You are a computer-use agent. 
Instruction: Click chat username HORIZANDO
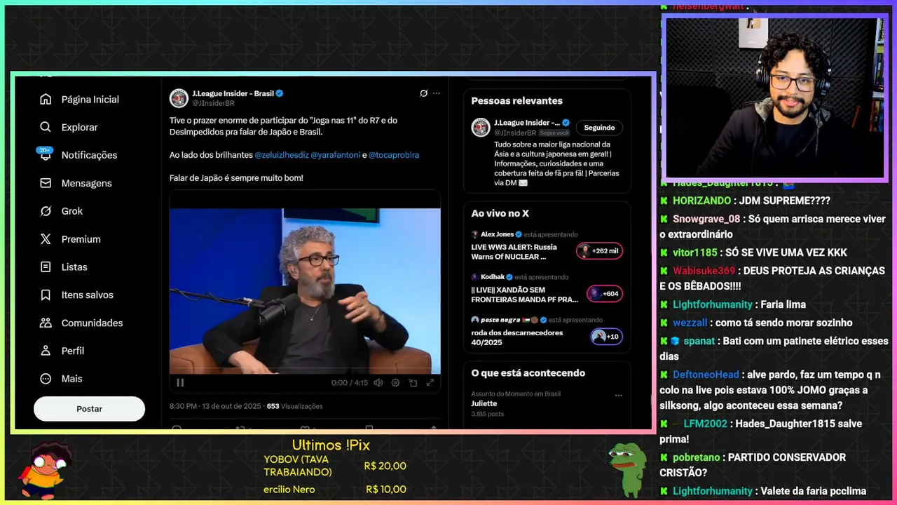point(701,201)
